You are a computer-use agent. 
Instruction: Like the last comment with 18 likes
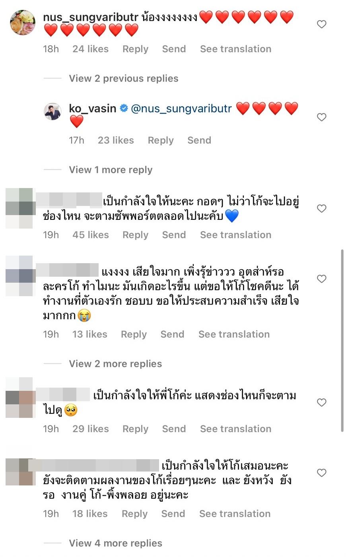pyautogui.click(x=322, y=472)
